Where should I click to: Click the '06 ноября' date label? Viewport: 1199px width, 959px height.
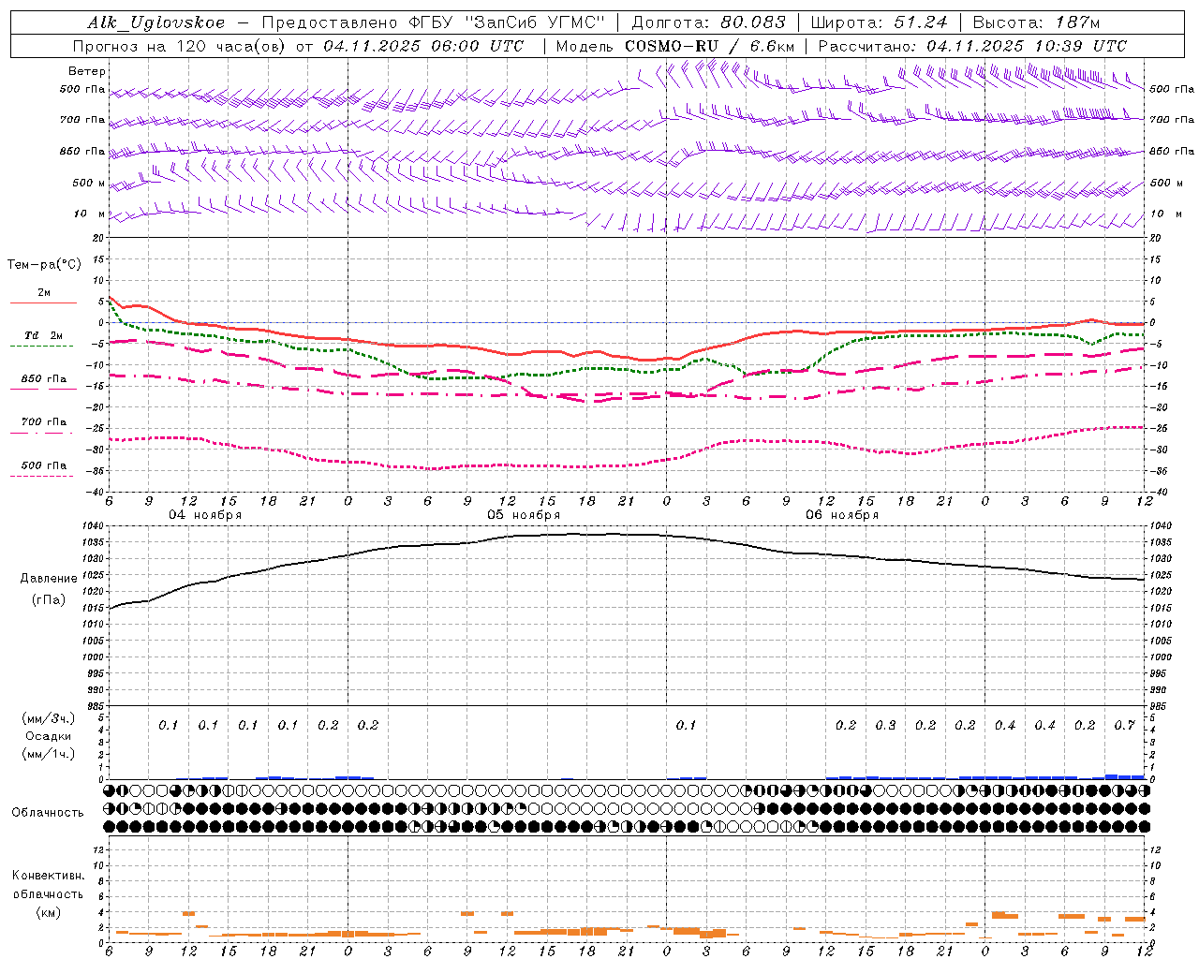point(842,515)
